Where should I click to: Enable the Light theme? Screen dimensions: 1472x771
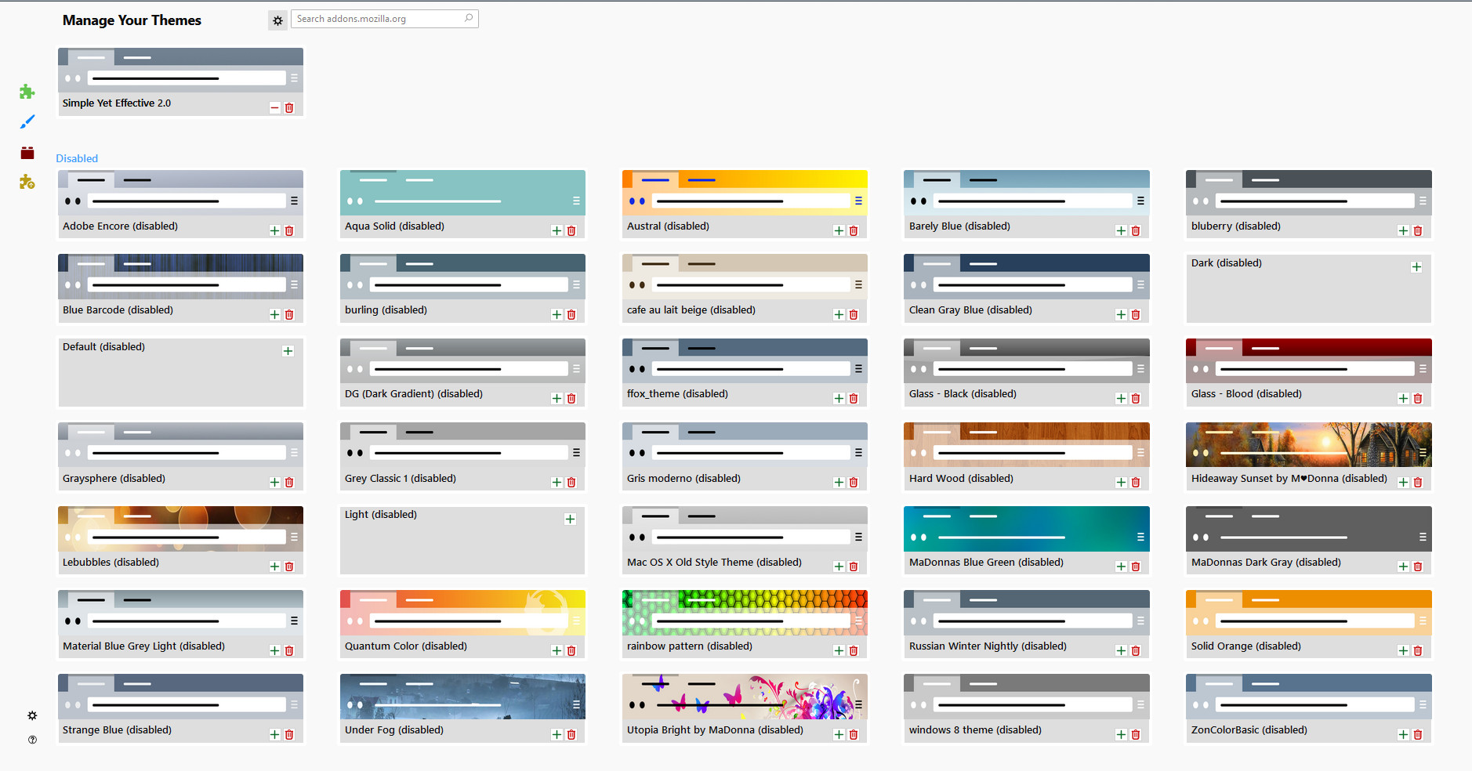click(570, 519)
